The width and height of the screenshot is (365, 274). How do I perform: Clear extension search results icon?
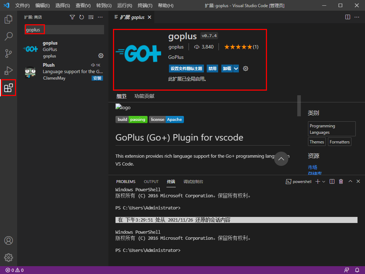(x=91, y=17)
